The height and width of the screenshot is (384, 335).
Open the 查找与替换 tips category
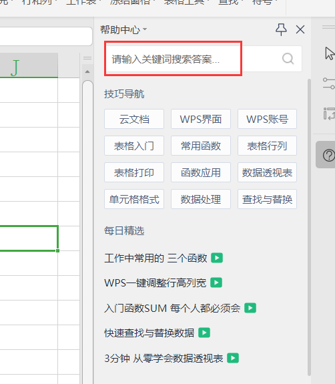[x=267, y=199]
